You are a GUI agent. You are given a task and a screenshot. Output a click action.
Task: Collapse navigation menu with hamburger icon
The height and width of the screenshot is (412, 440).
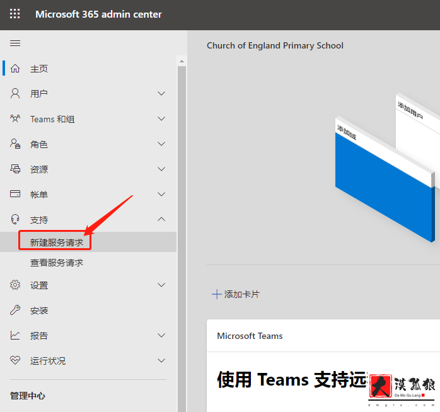[15, 43]
